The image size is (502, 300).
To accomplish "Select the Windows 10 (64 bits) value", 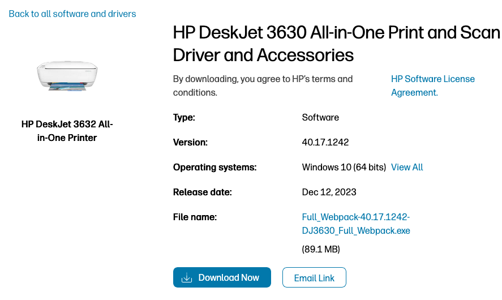I will pyautogui.click(x=344, y=167).
